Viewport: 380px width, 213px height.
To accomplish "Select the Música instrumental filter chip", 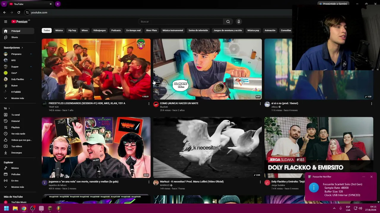I will 173,30.
